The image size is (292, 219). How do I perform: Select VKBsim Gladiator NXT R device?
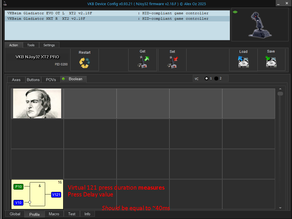pyautogui.click(x=117, y=19)
